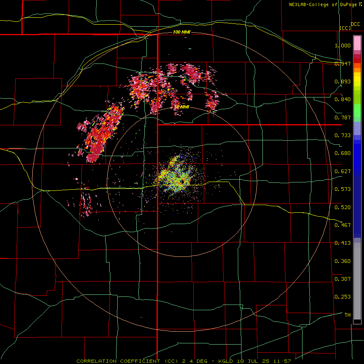The image size is (364, 364).
Task: Click the 0.787 scale value
Action: coord(343,117)
